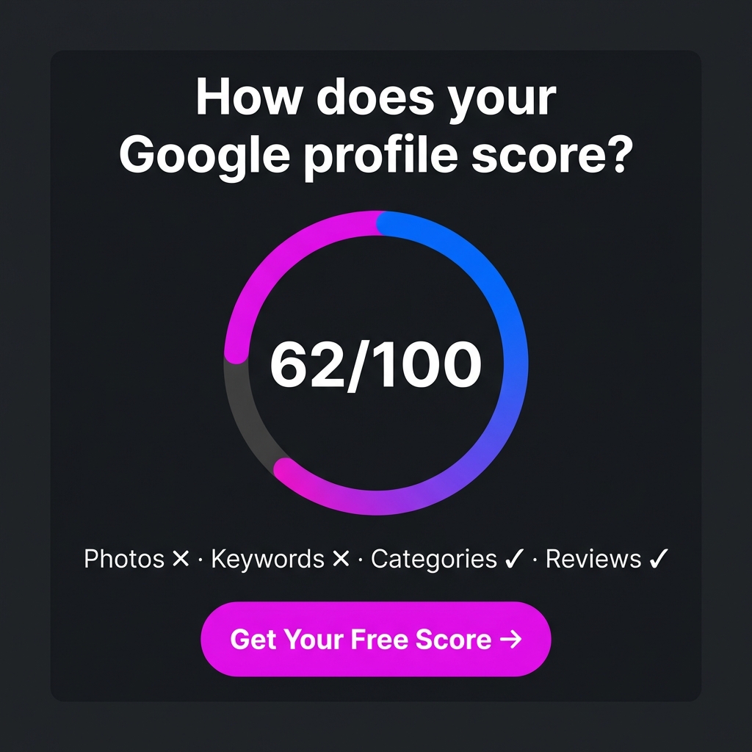Click the Keywords label

[x=267, y=559]
